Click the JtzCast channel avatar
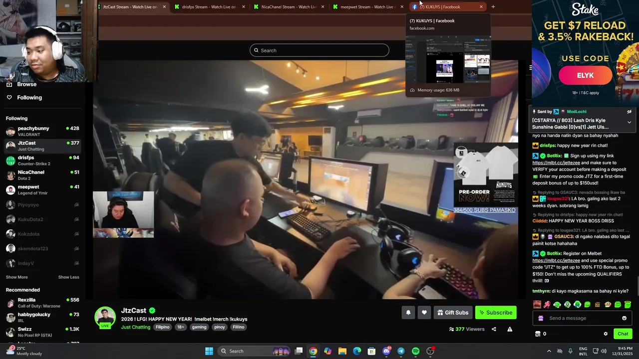The height and width of the screenshot is (359, 639). (x=105, y=317)
